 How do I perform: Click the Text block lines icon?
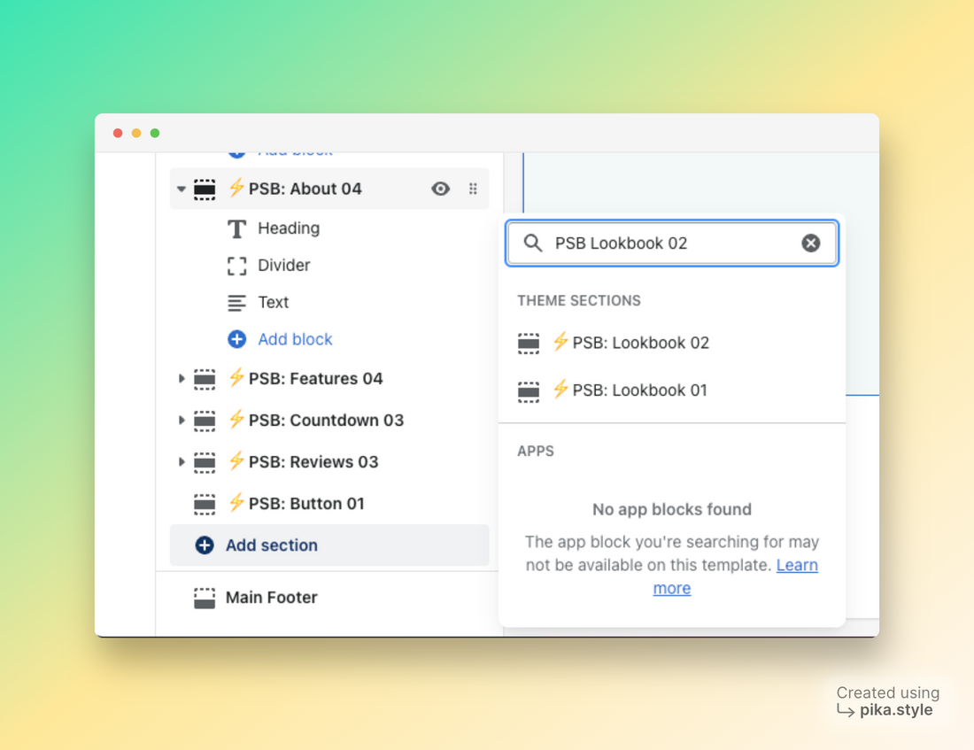236,302
